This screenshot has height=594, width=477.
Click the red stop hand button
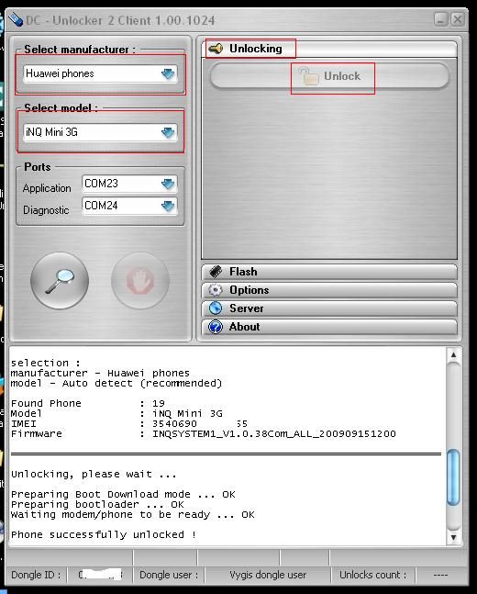[x=140, y=281]
